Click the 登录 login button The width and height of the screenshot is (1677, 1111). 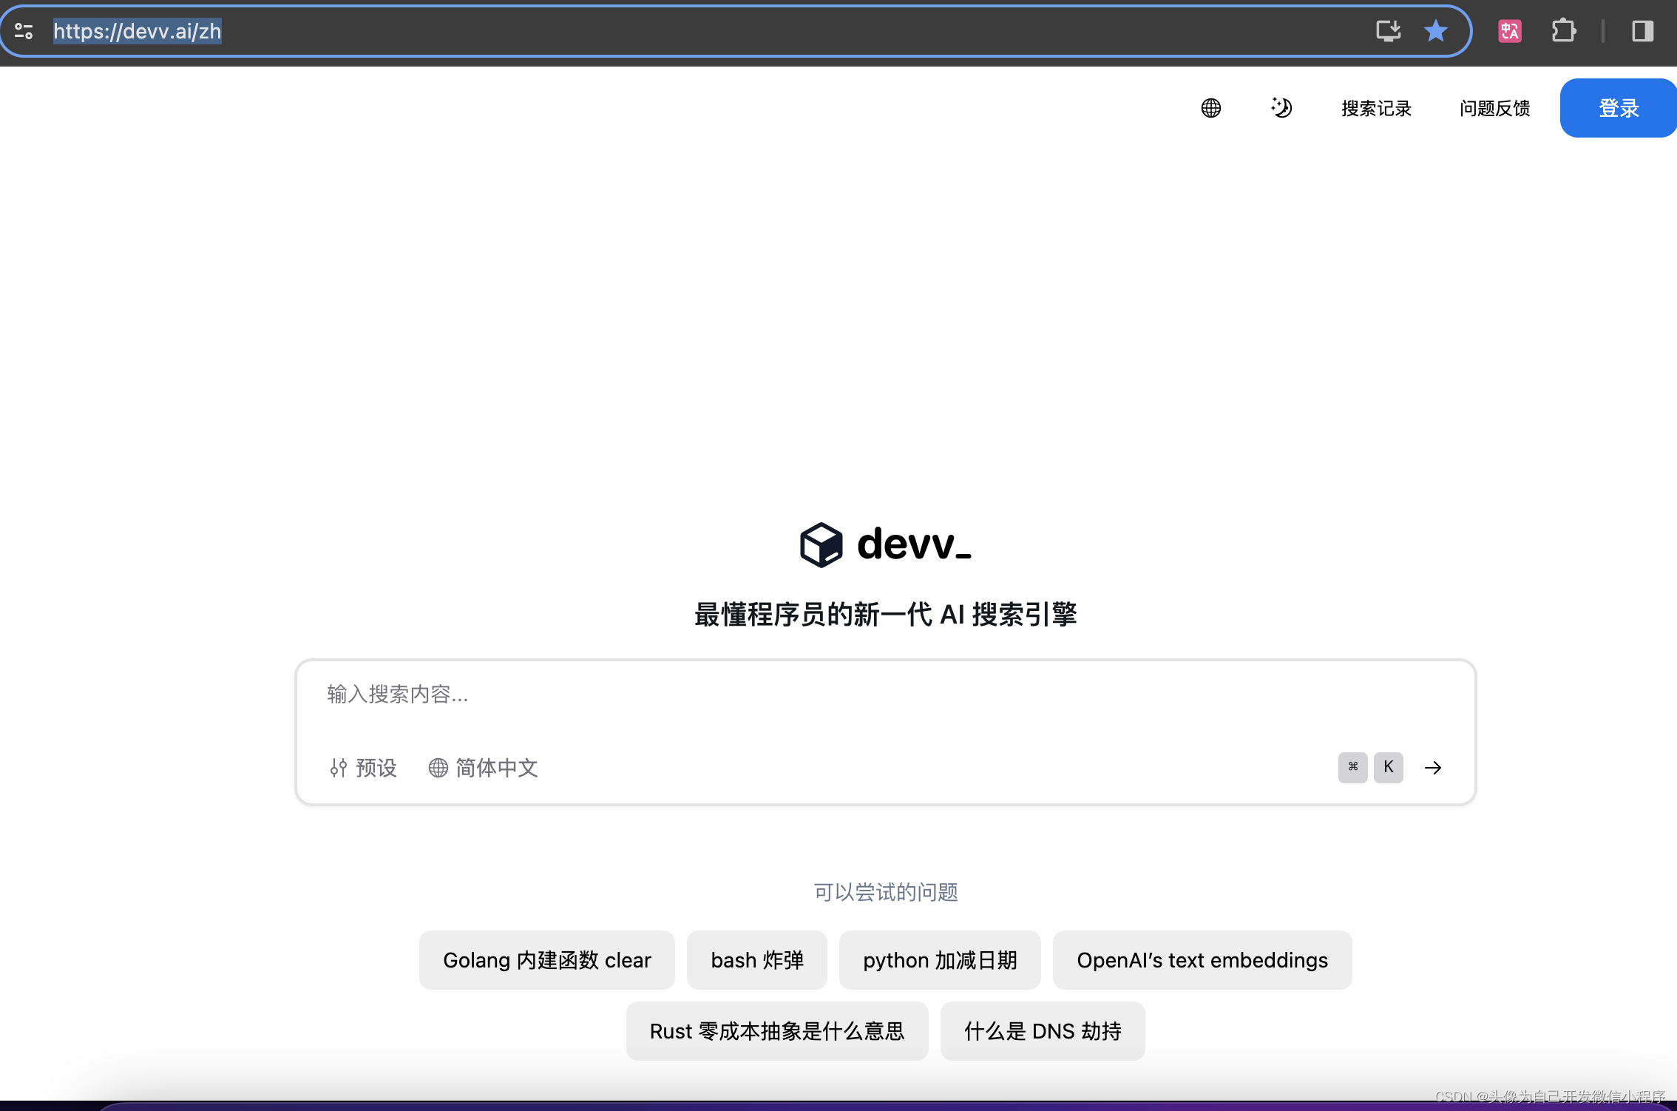coord(1618,107)
